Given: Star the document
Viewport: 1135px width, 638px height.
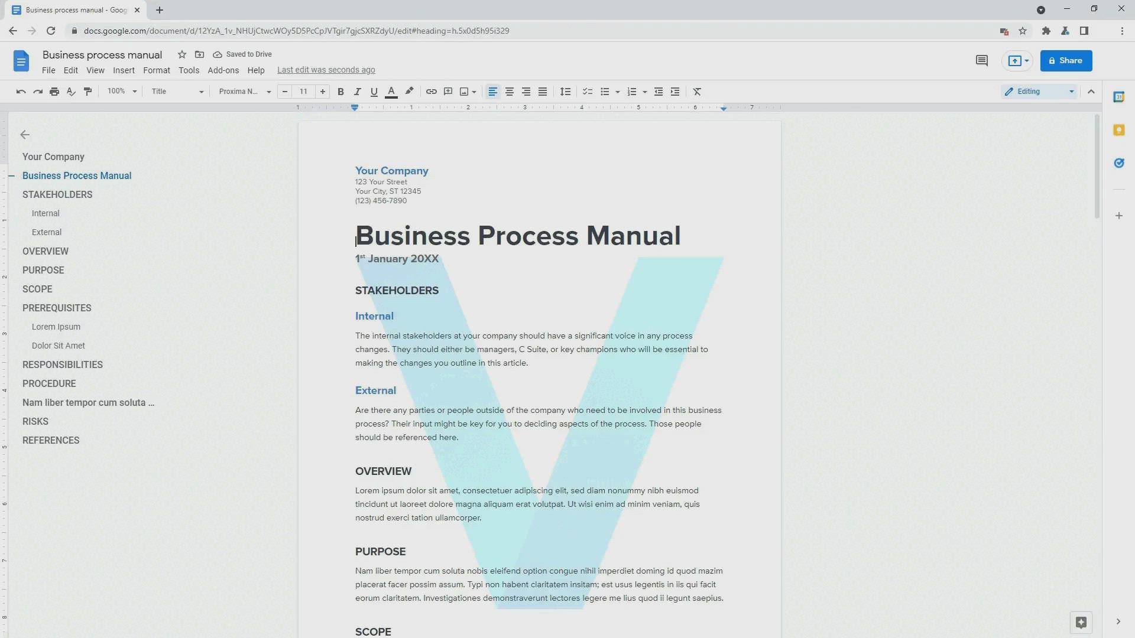Looking at the screenshot, I should click(x=182, y=54).
